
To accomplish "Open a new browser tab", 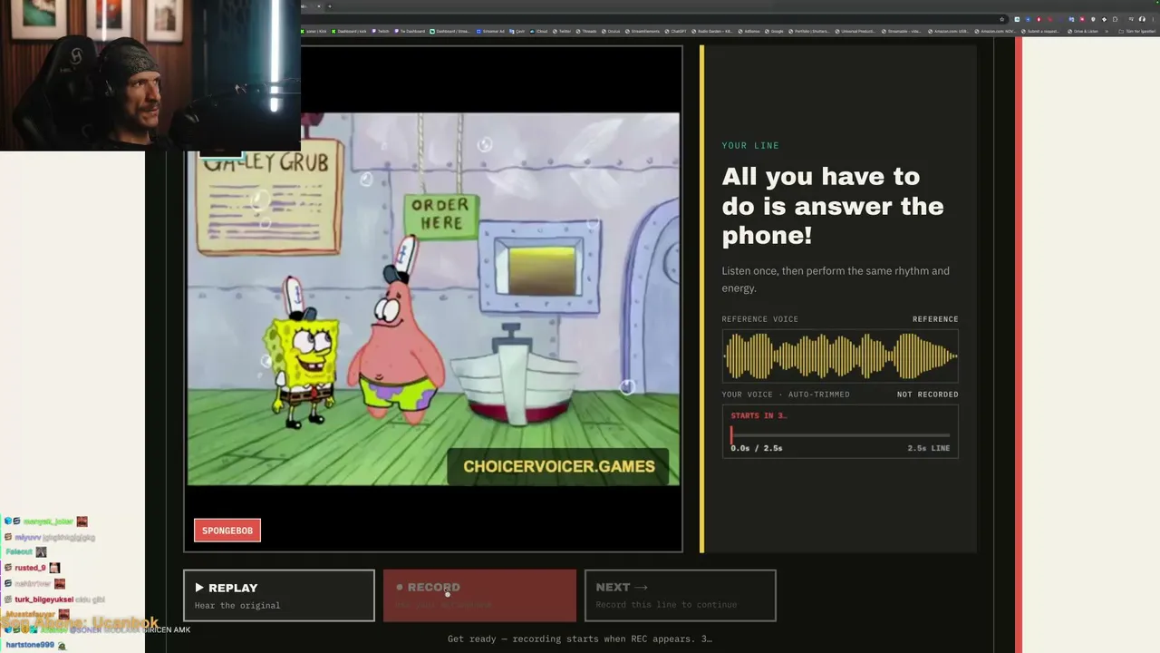I will pyautogui.click(x=330, y=6).
